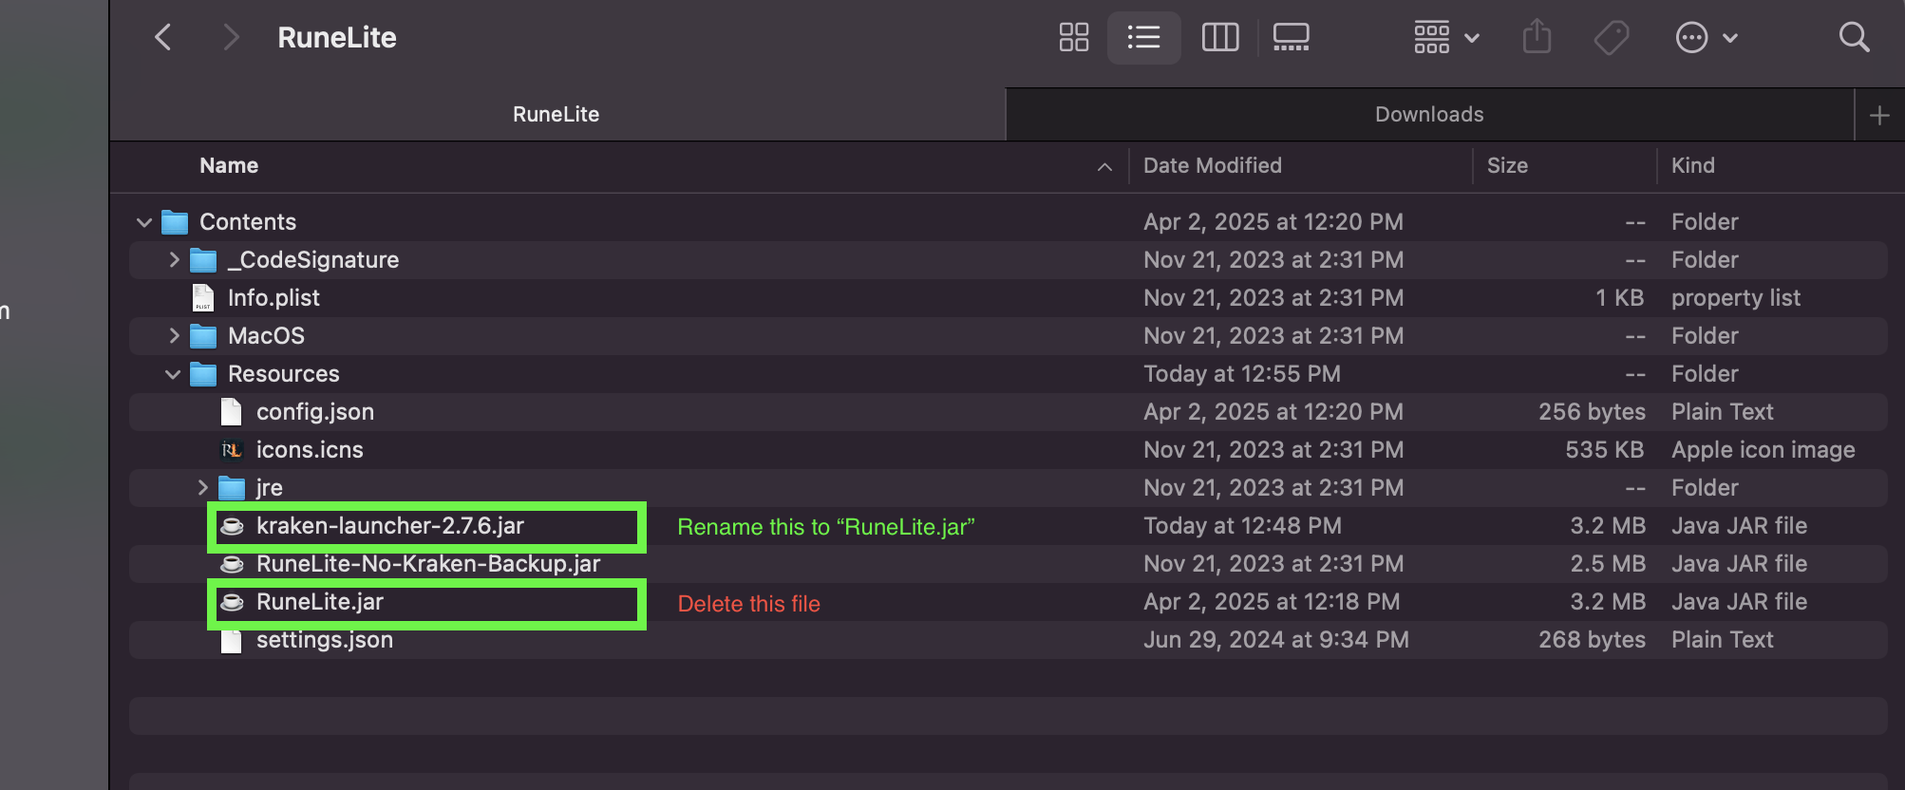Expand the _CodeSignature folder
The width and height of the screenshot is (1905, 790).
(174, 259)
